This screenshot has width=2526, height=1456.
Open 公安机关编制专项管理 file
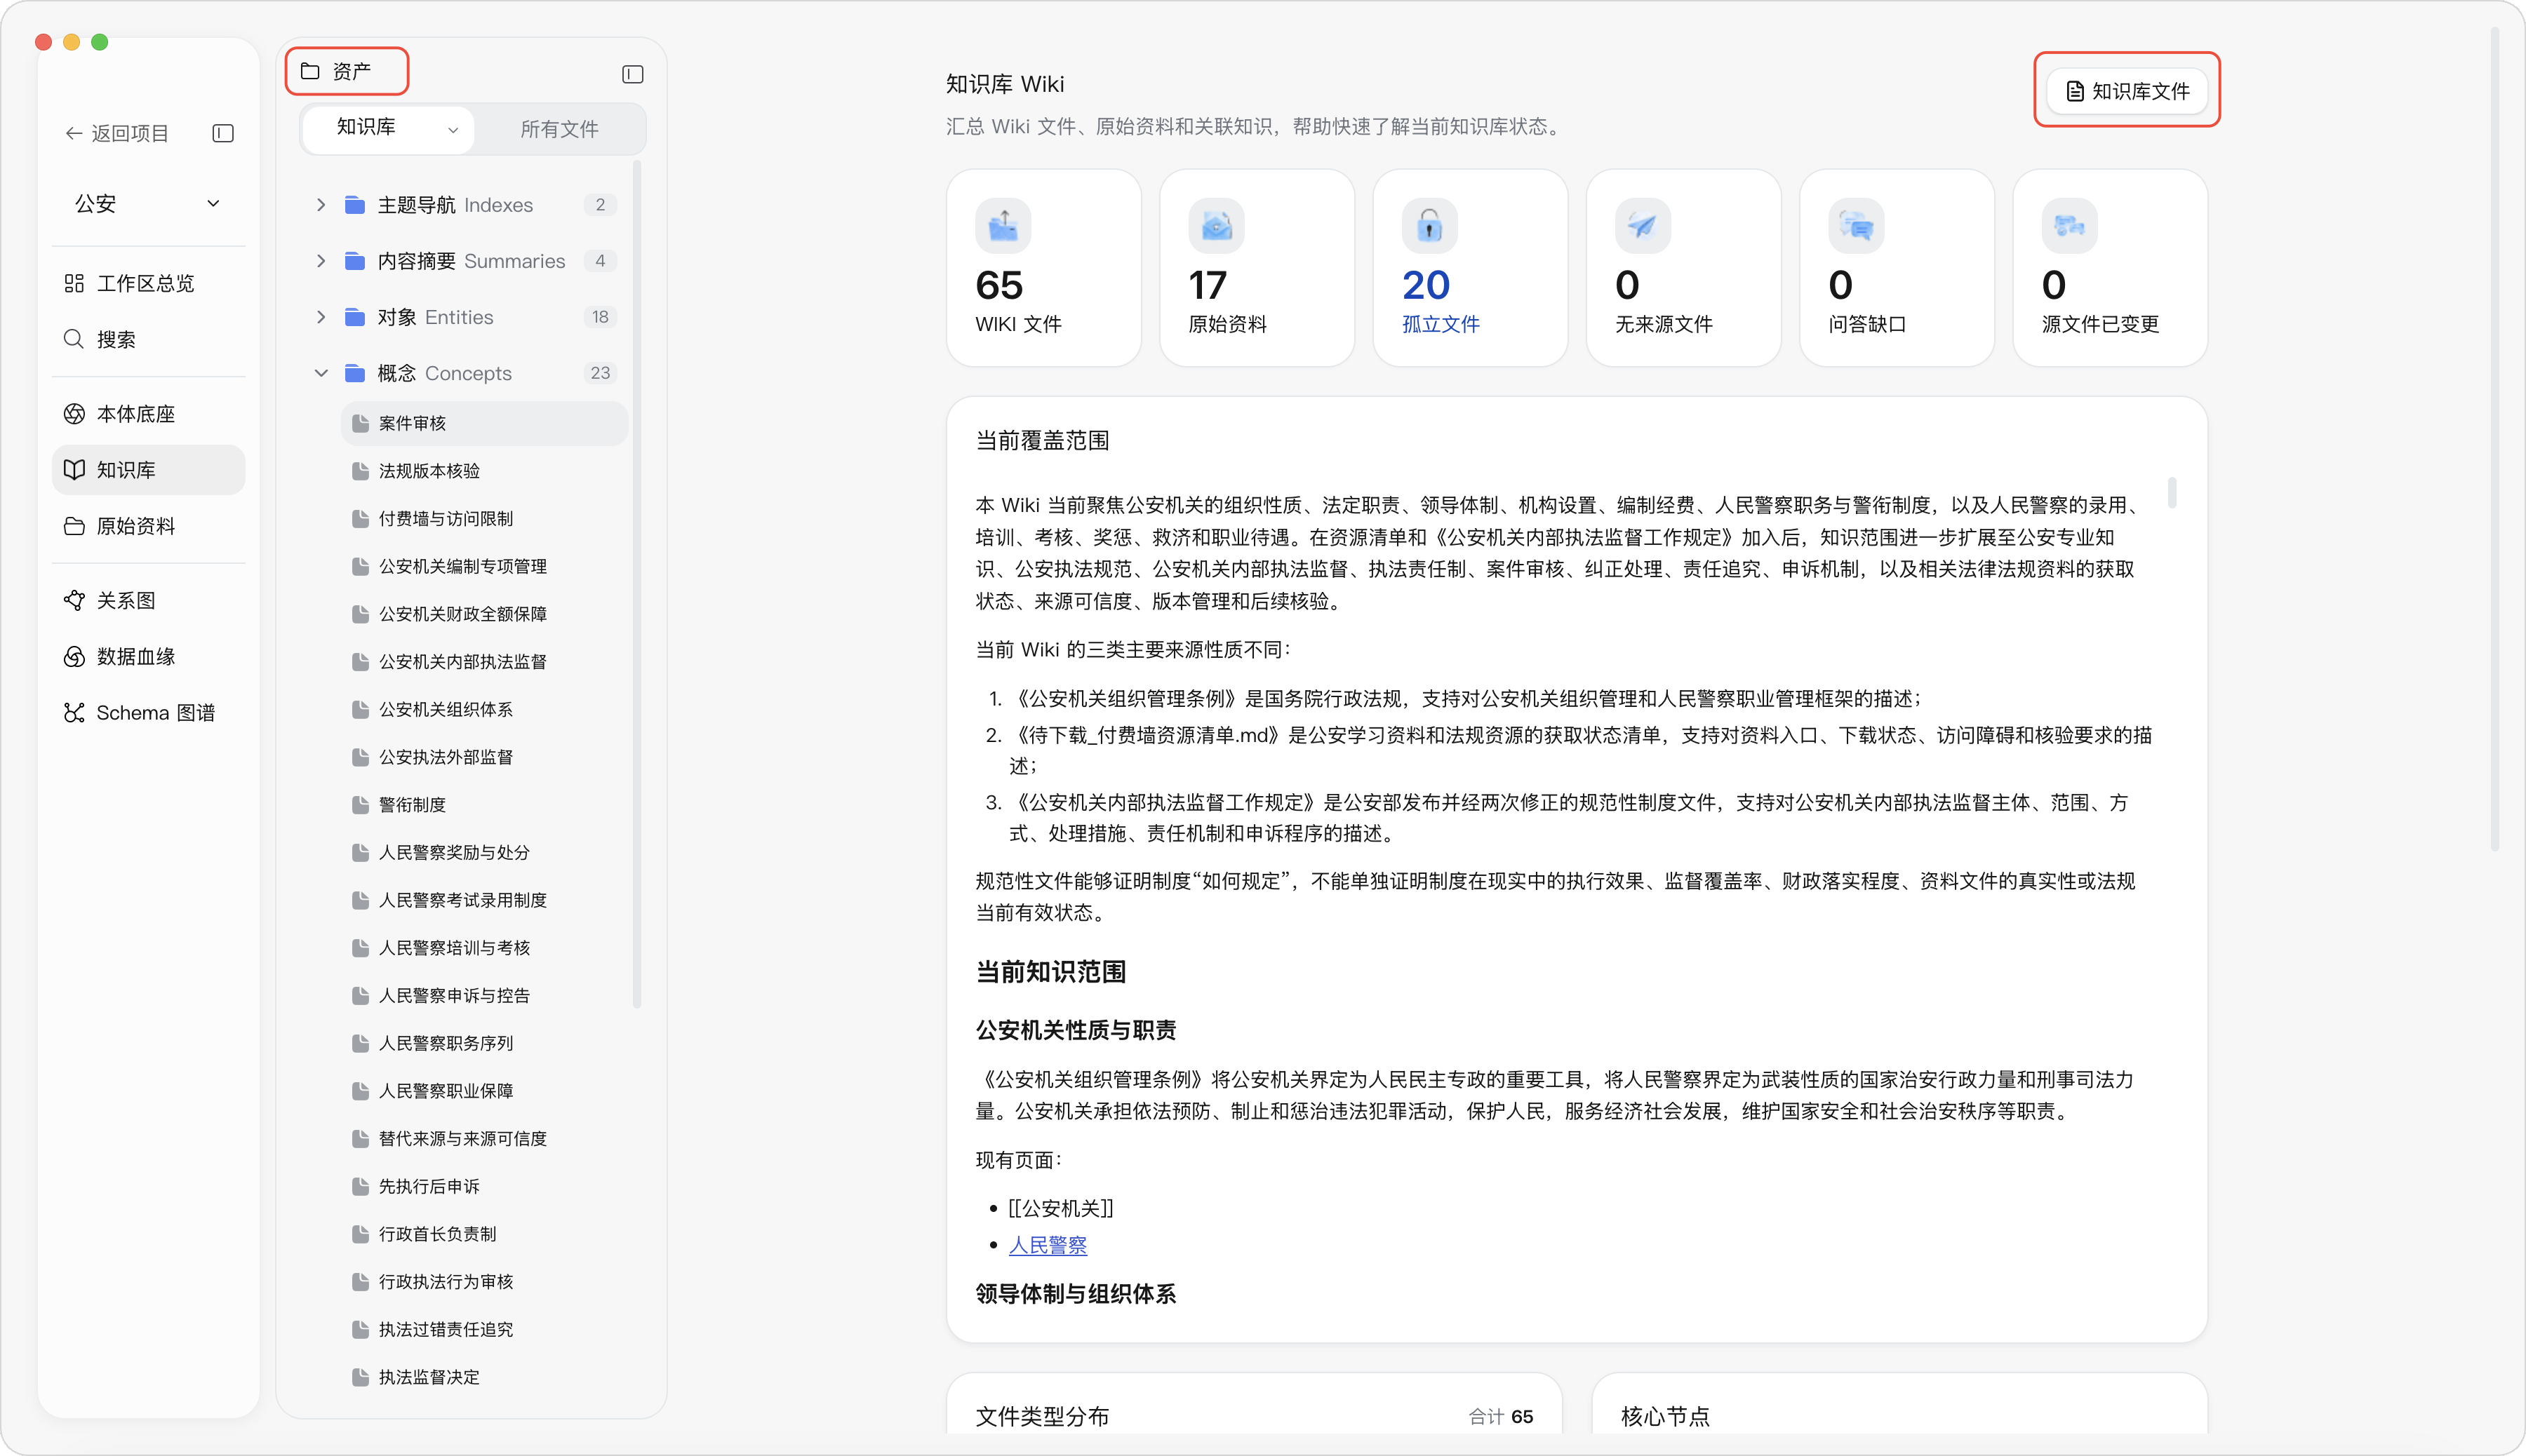[484, 567]
